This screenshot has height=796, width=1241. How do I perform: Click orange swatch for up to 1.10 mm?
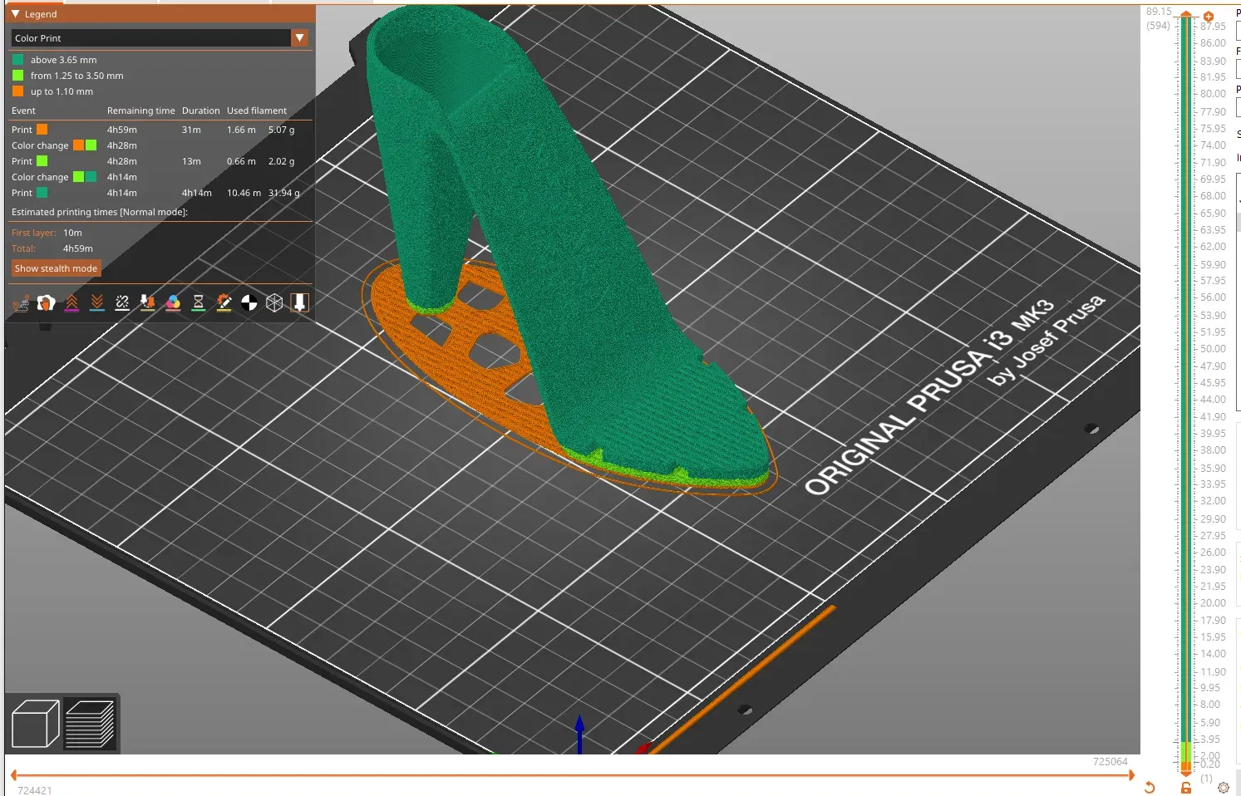coord(17,91)
